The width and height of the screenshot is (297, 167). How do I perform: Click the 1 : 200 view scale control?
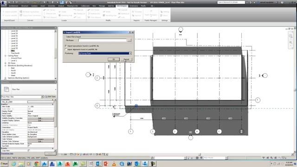click(x=64, y=154)
